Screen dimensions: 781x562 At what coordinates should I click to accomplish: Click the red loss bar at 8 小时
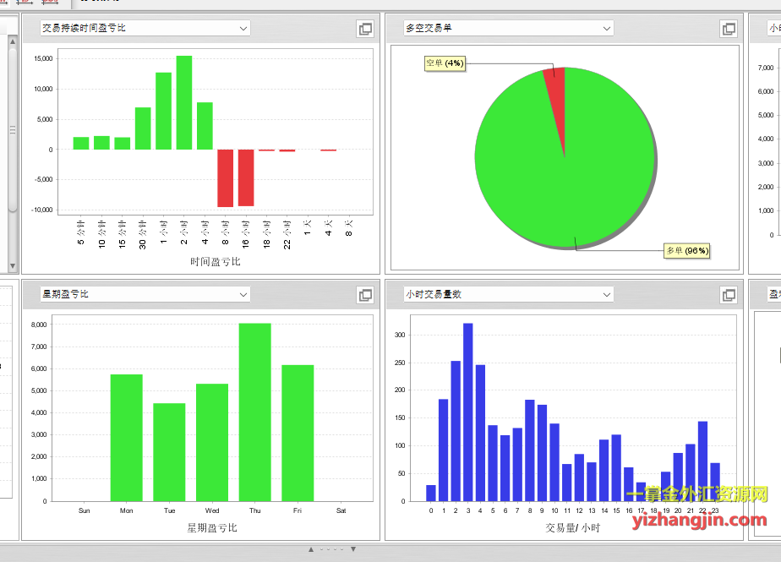point(225,177)
